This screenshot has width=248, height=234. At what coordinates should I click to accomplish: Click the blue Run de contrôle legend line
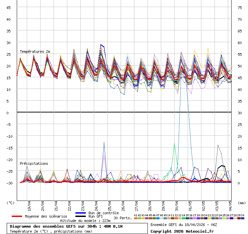tap(81, 213)
